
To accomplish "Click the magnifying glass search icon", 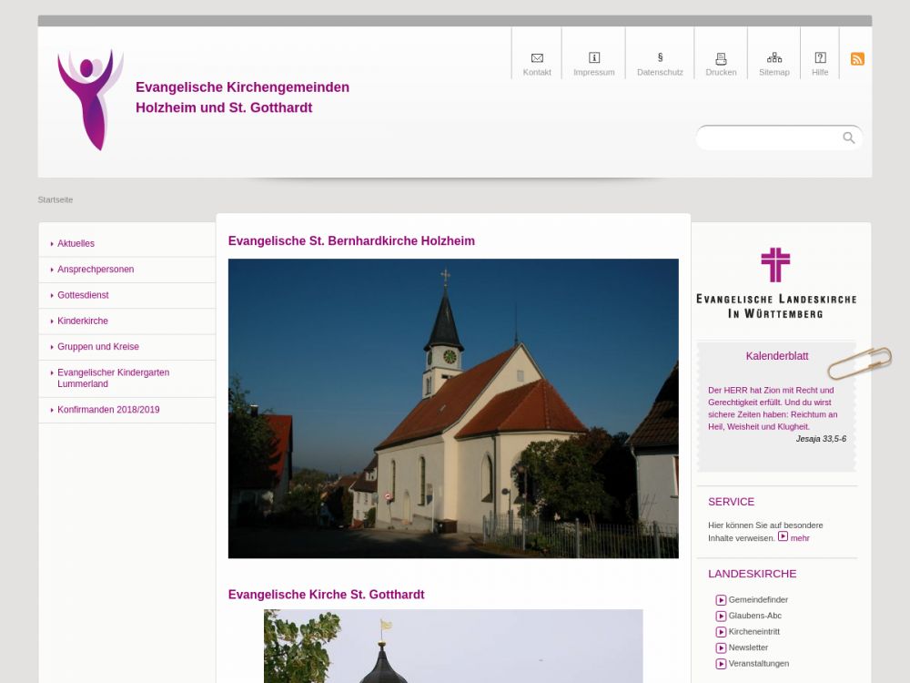I will tap(848, 138).
